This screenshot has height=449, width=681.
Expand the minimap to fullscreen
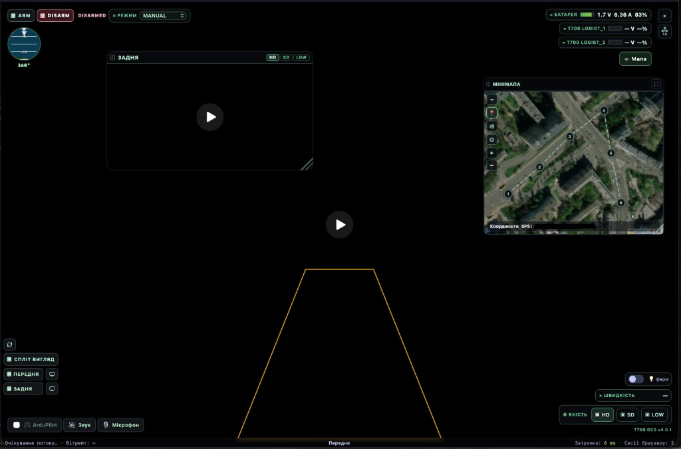[656, 84]
